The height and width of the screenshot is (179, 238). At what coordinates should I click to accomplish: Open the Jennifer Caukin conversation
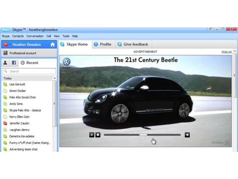(x=27, y=123)
